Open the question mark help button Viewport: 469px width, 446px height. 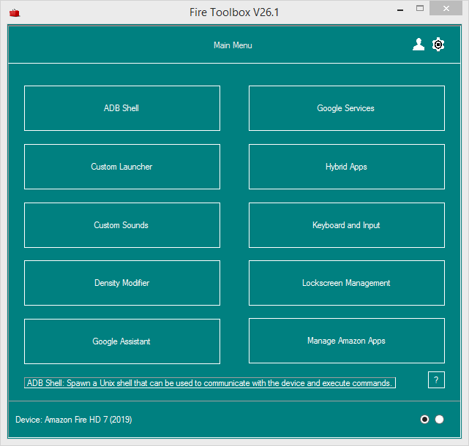(436, 380)
